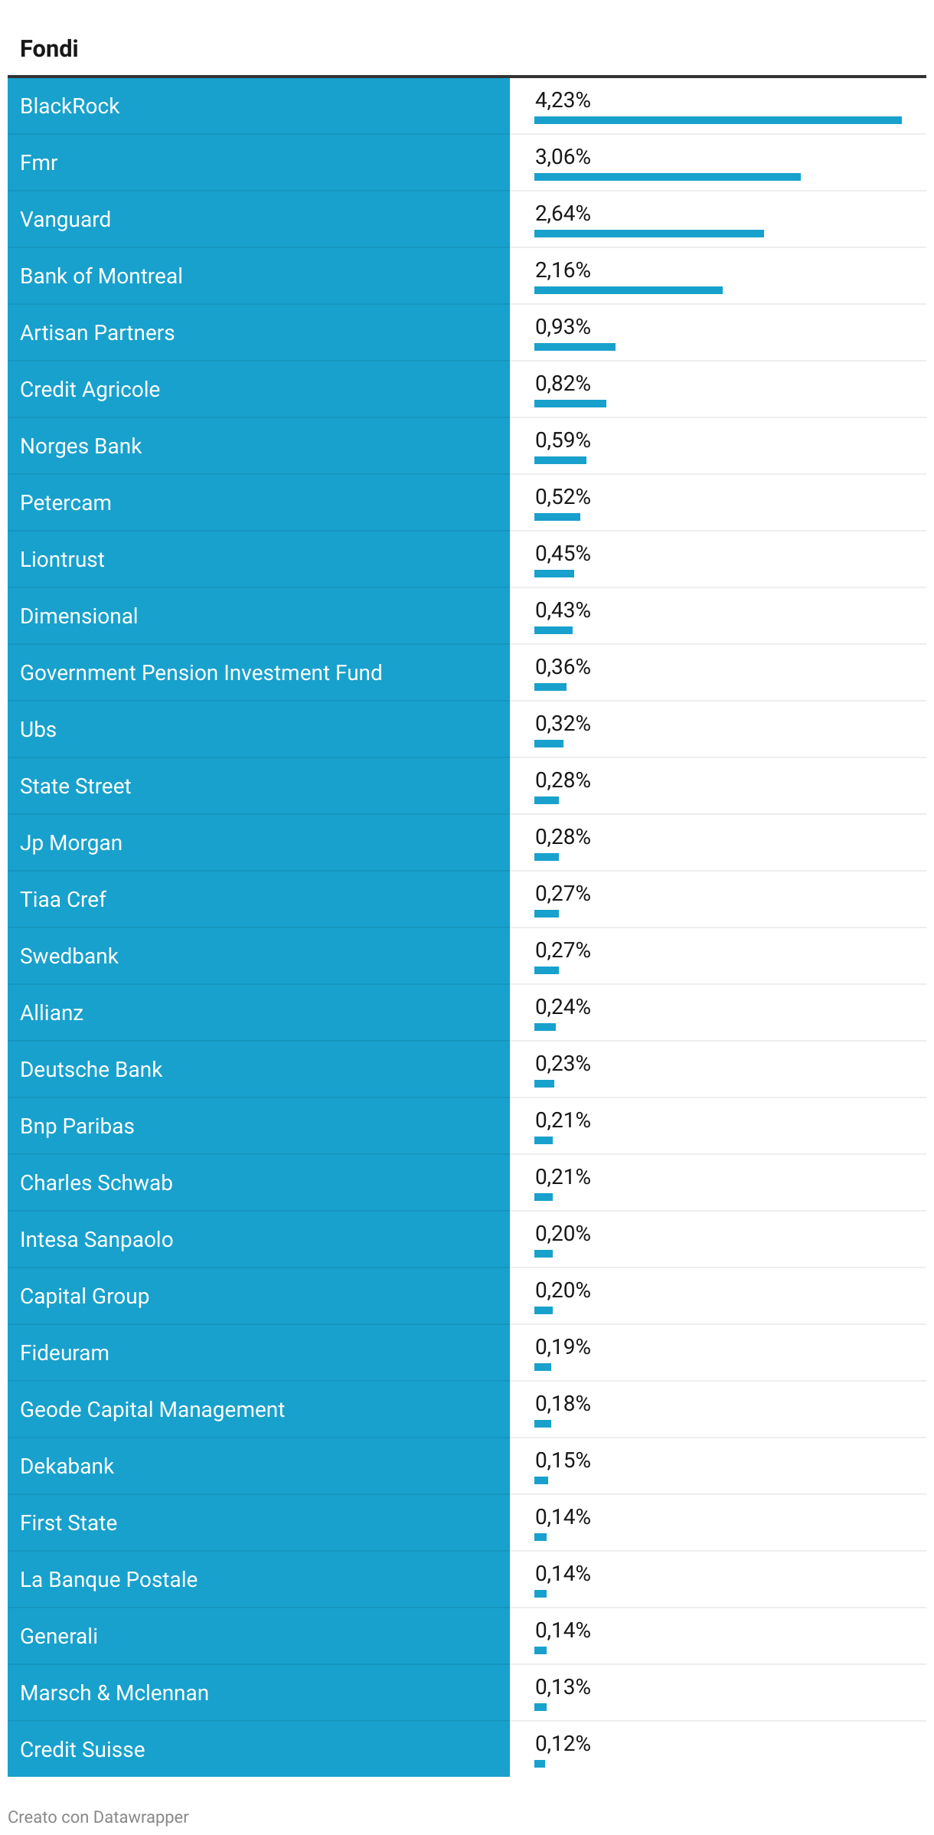The height and width of the screenshot is (1835, 934).
Task: Click the Bank of Montreal label
Action: [101, 276]
